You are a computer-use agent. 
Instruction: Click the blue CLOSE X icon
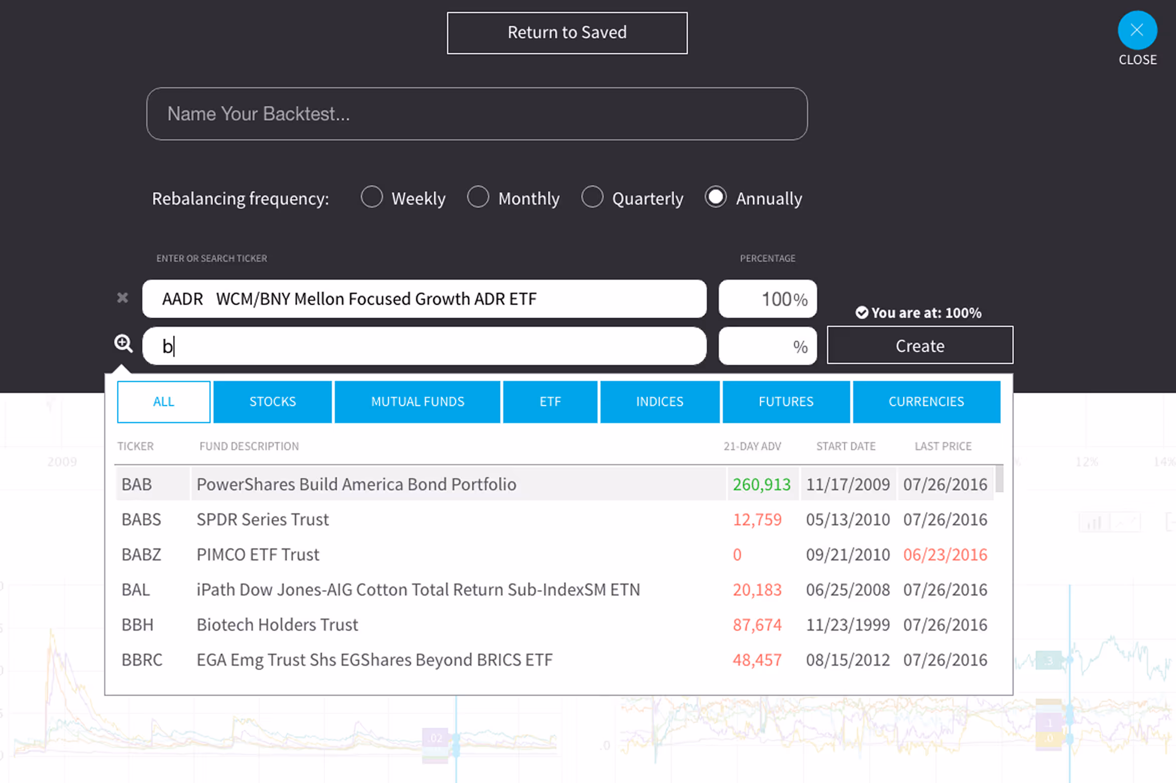[x=1137, y=30]
